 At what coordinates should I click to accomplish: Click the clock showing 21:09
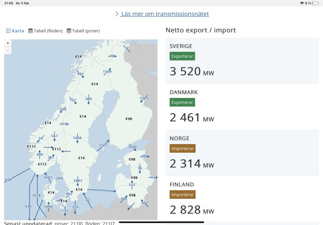pyautogui.click(x=8, y=3)
